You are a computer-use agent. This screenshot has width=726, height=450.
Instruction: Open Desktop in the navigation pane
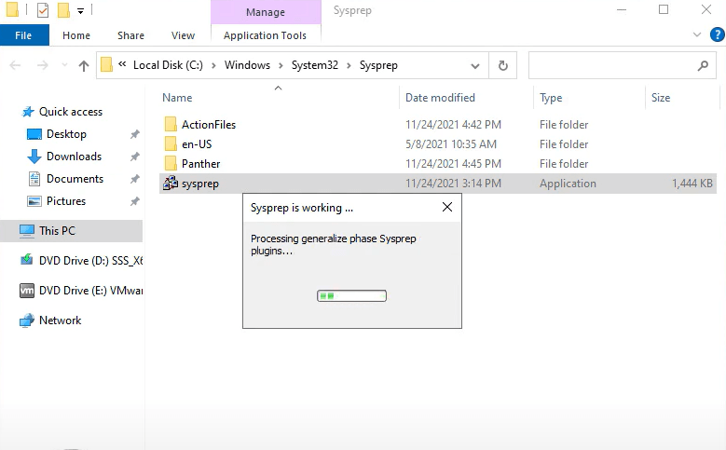coord(66,134)
